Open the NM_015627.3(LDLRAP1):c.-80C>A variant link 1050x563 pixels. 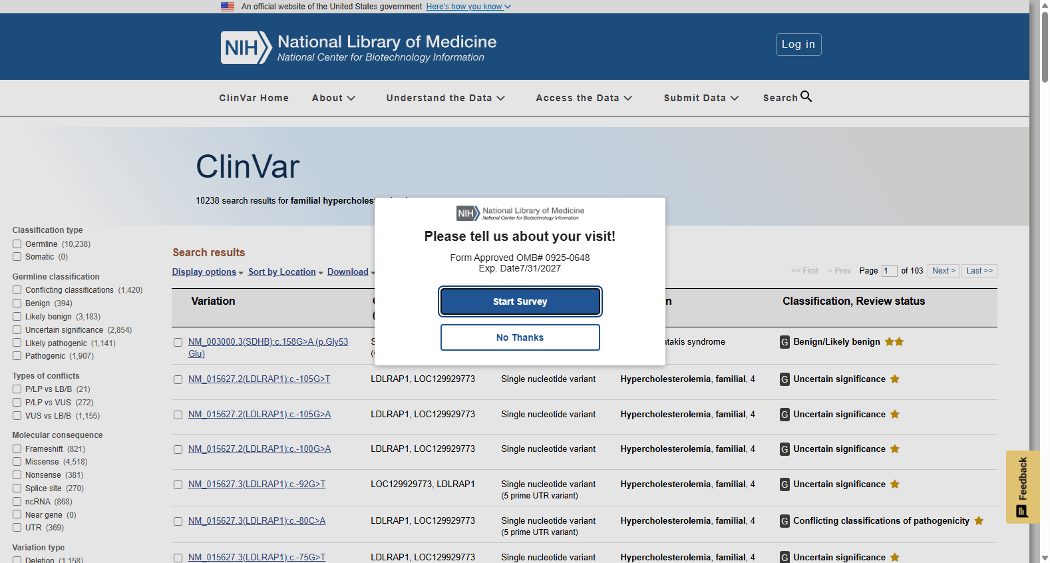(257, 521)
